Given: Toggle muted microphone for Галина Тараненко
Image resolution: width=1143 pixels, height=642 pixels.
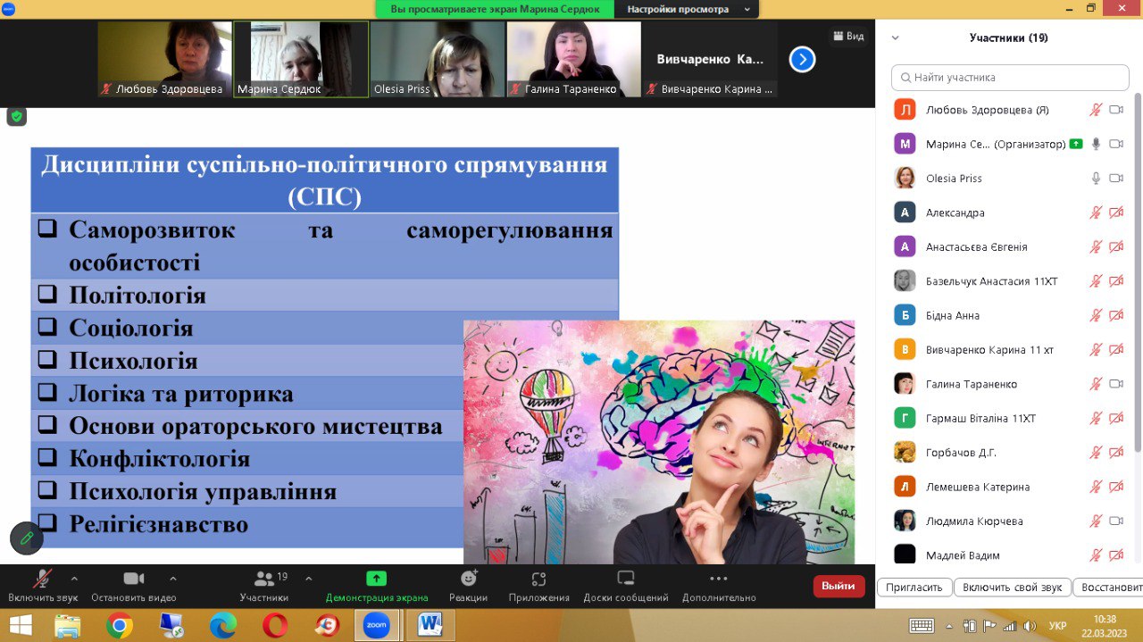Looking at the screenshot, I should click(x=1096, y=383).
